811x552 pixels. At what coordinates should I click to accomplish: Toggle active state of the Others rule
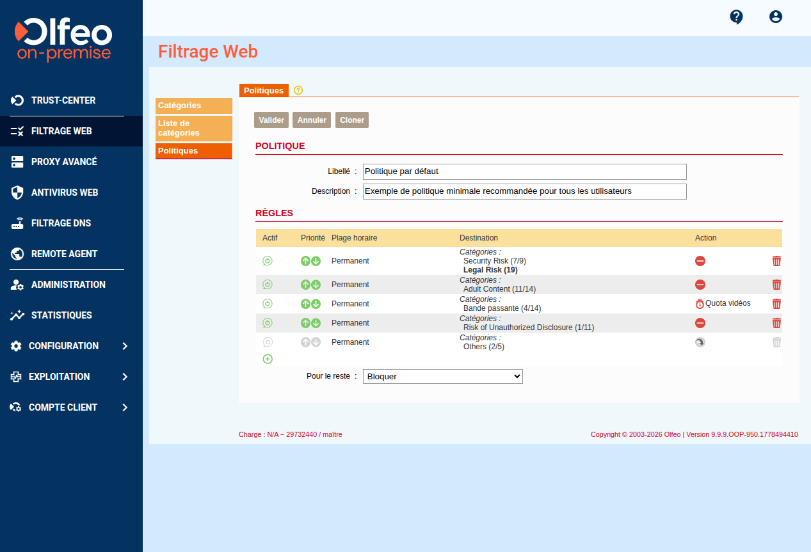(268, 342)
